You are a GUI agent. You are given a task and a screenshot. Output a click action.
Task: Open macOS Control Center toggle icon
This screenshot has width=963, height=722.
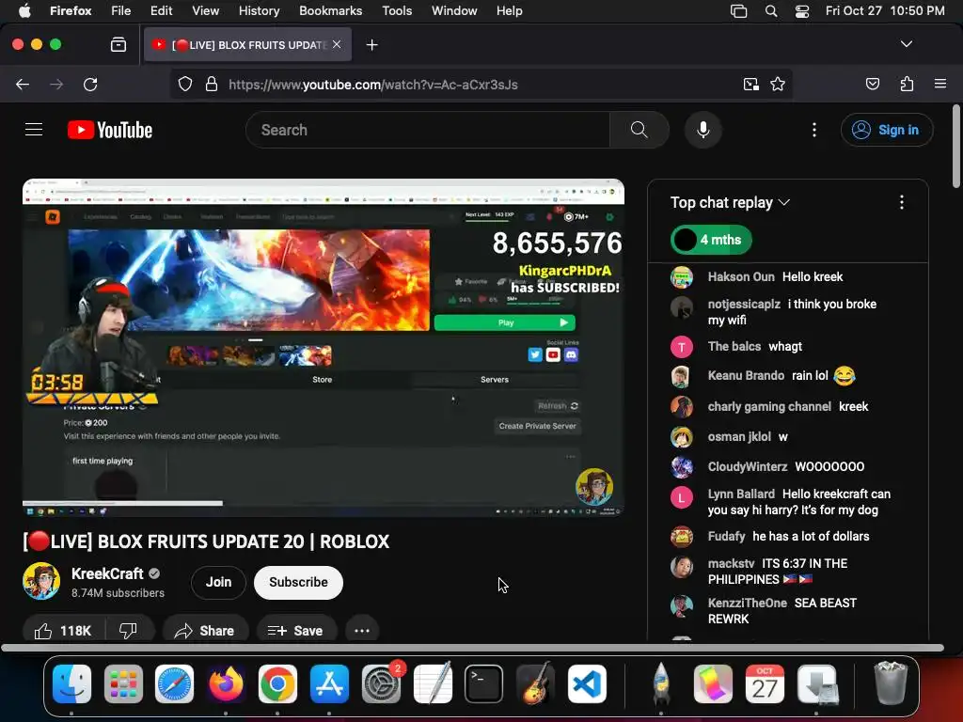click(801, 11)
